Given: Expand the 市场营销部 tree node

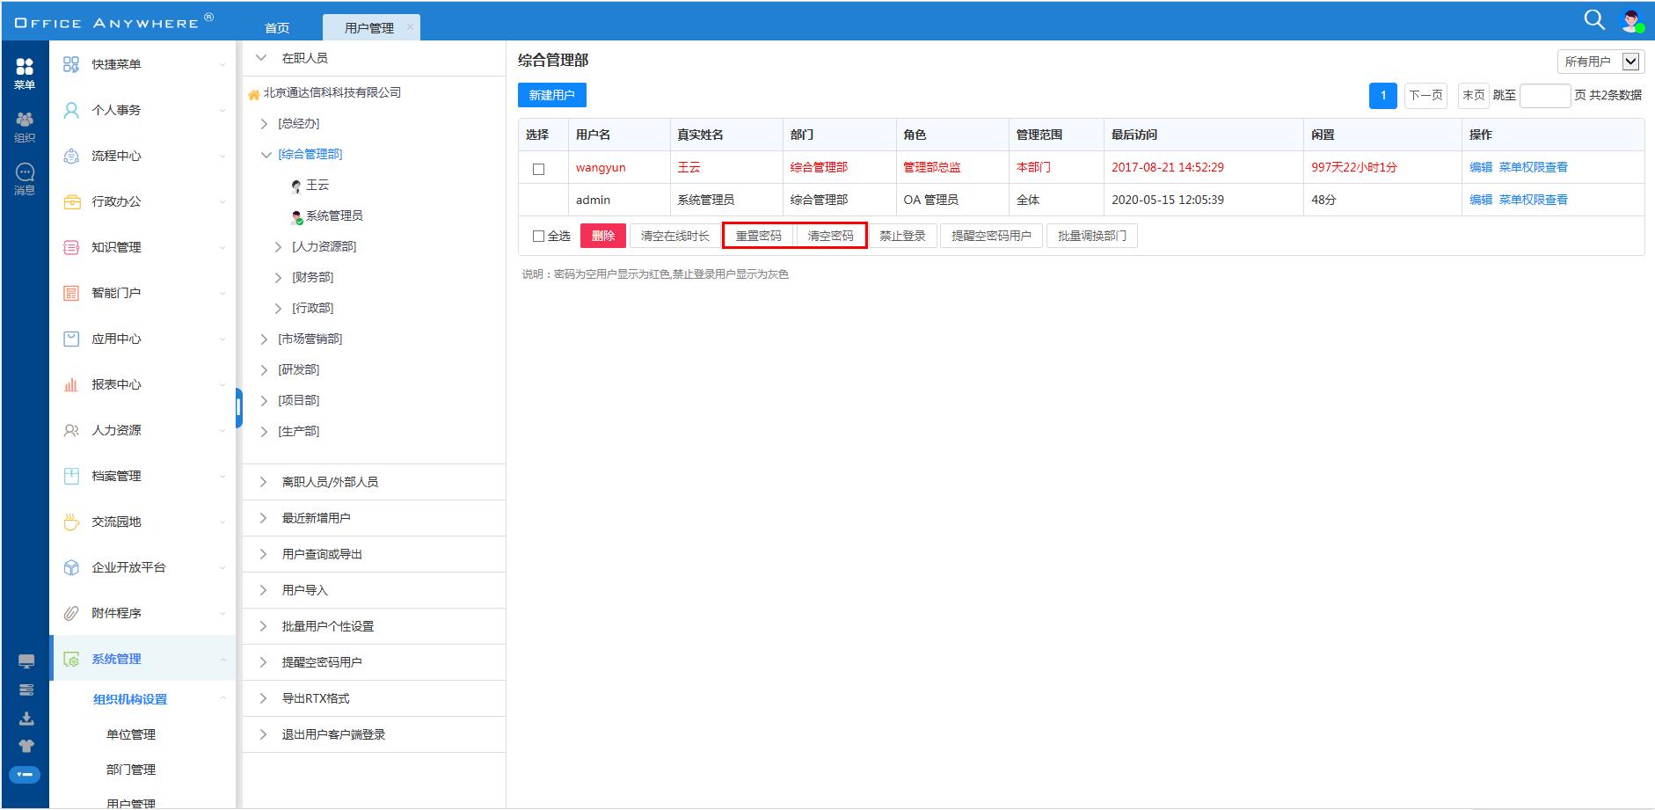Looking at the screenshot, I should [264, 339].
